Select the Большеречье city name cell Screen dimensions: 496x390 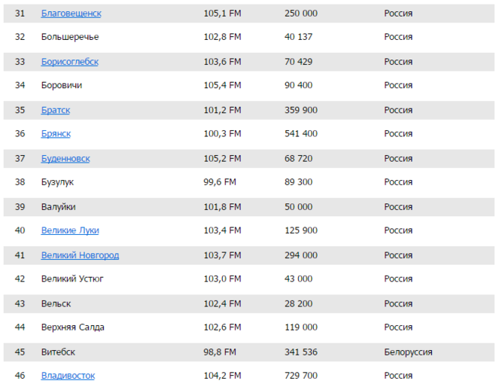tap(70, 37)
